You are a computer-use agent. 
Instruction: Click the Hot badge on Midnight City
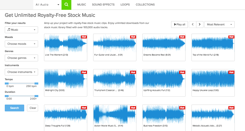[84, 72]
